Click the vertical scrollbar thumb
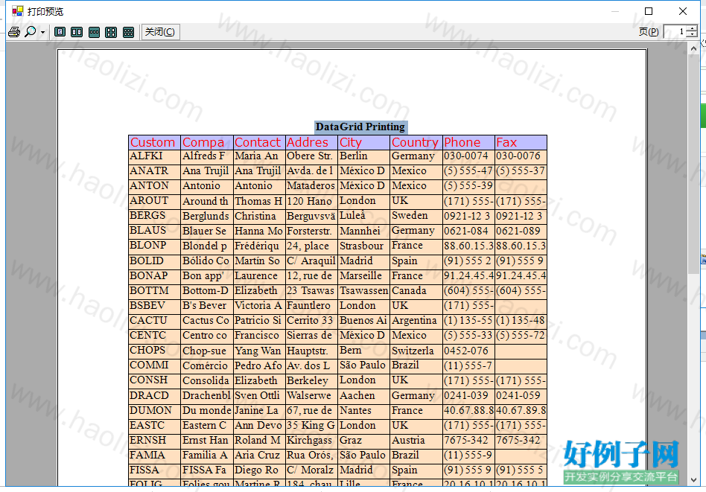 pos(693,164)
